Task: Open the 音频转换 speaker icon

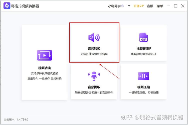Action: tap(94, 37)
